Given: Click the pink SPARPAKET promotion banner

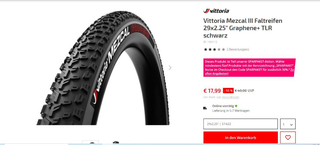Looking at the screenshot, I should [249, 68].
